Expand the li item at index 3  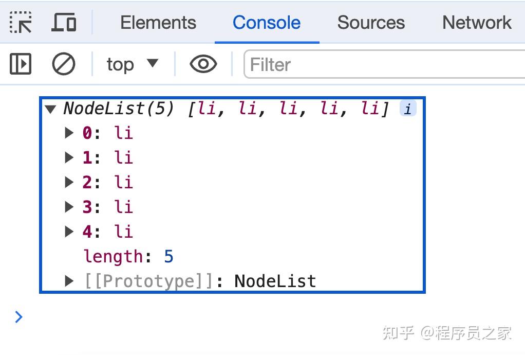pos(69,207)
